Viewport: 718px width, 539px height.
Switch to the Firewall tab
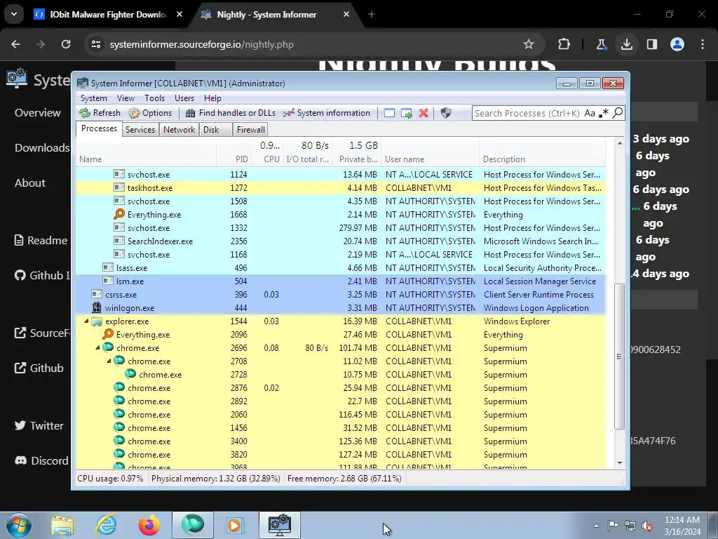pos(250,130)
